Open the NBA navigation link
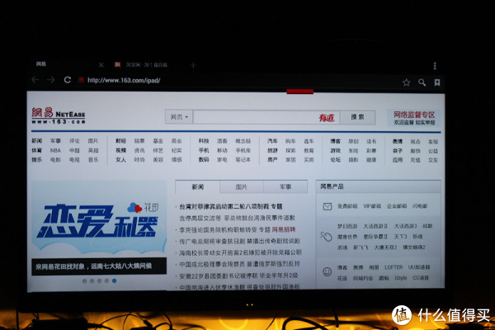The width and height of the screenshot is (495, 330). pyautogui.click(x=55, y=150)
